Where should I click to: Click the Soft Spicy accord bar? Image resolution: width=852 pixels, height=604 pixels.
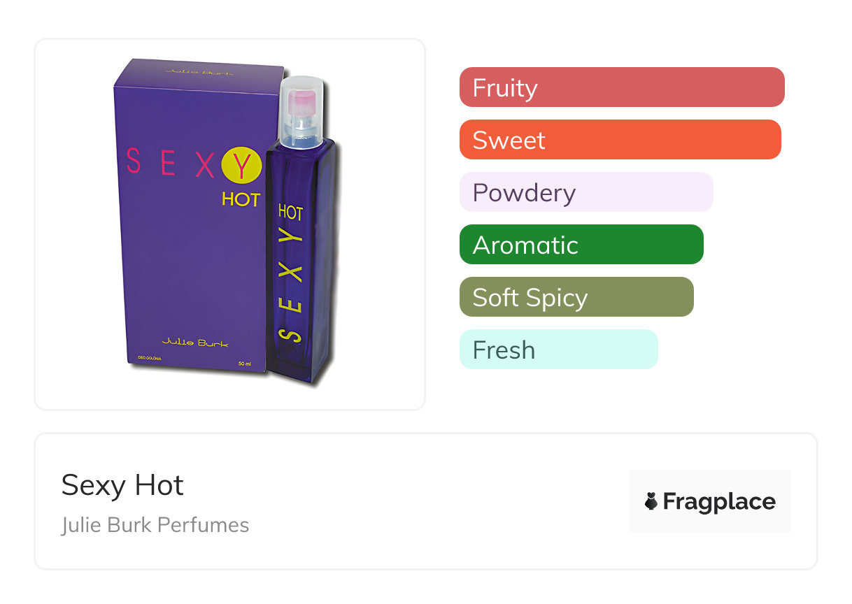click(576, 297)
